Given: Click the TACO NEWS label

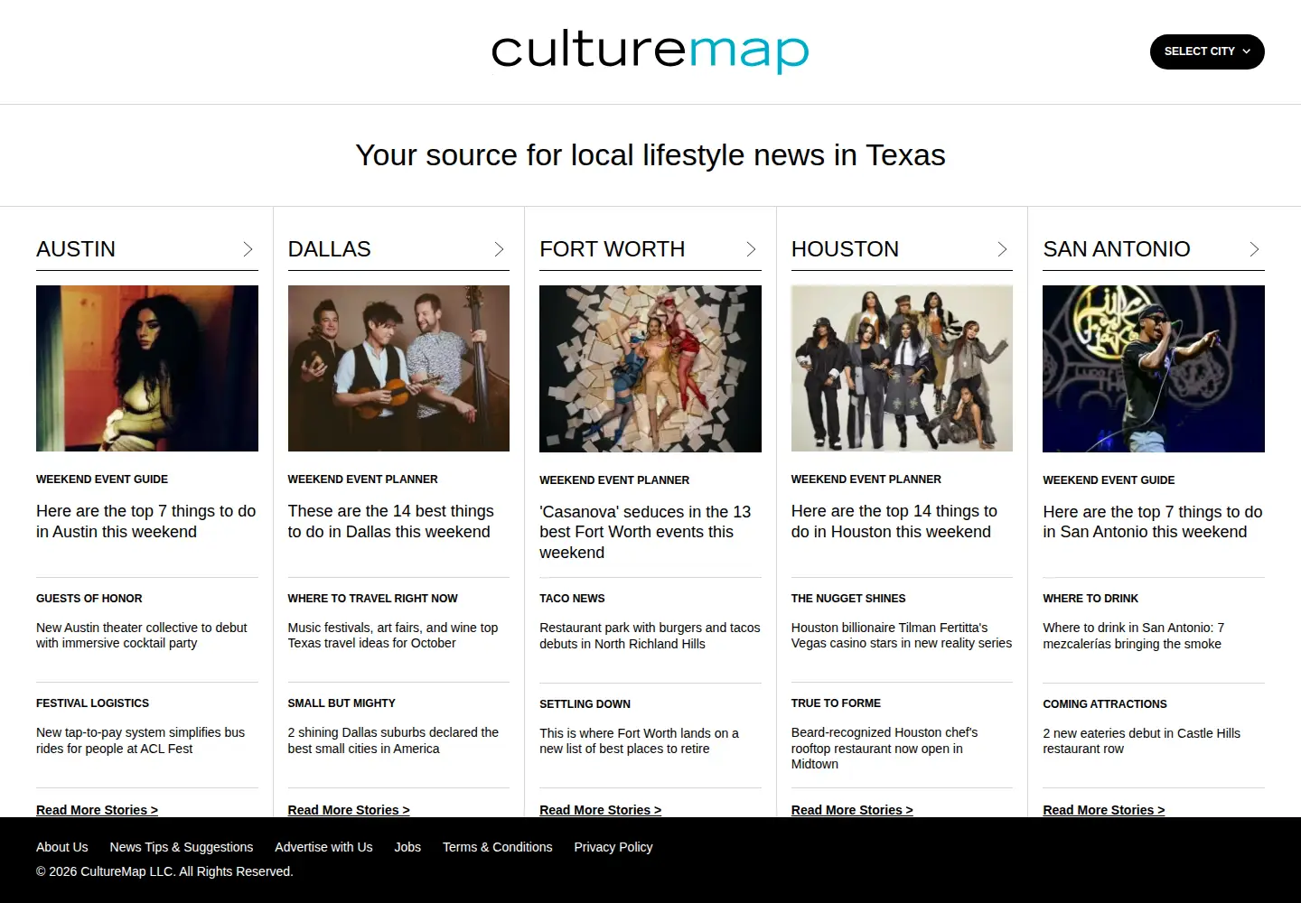Looking at the screenshot, I should (x=572, y=599).
